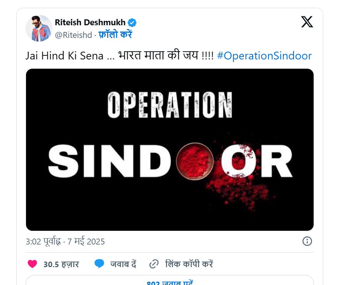The image size is (340, 285).
Task: Click the chain link copy icon
Action: 154,264
